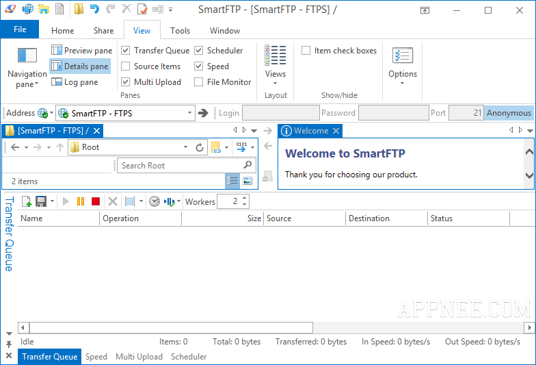Click the SmartFTP app logo icon
This screenshot has height=365, width=536.
click(10, 9)
